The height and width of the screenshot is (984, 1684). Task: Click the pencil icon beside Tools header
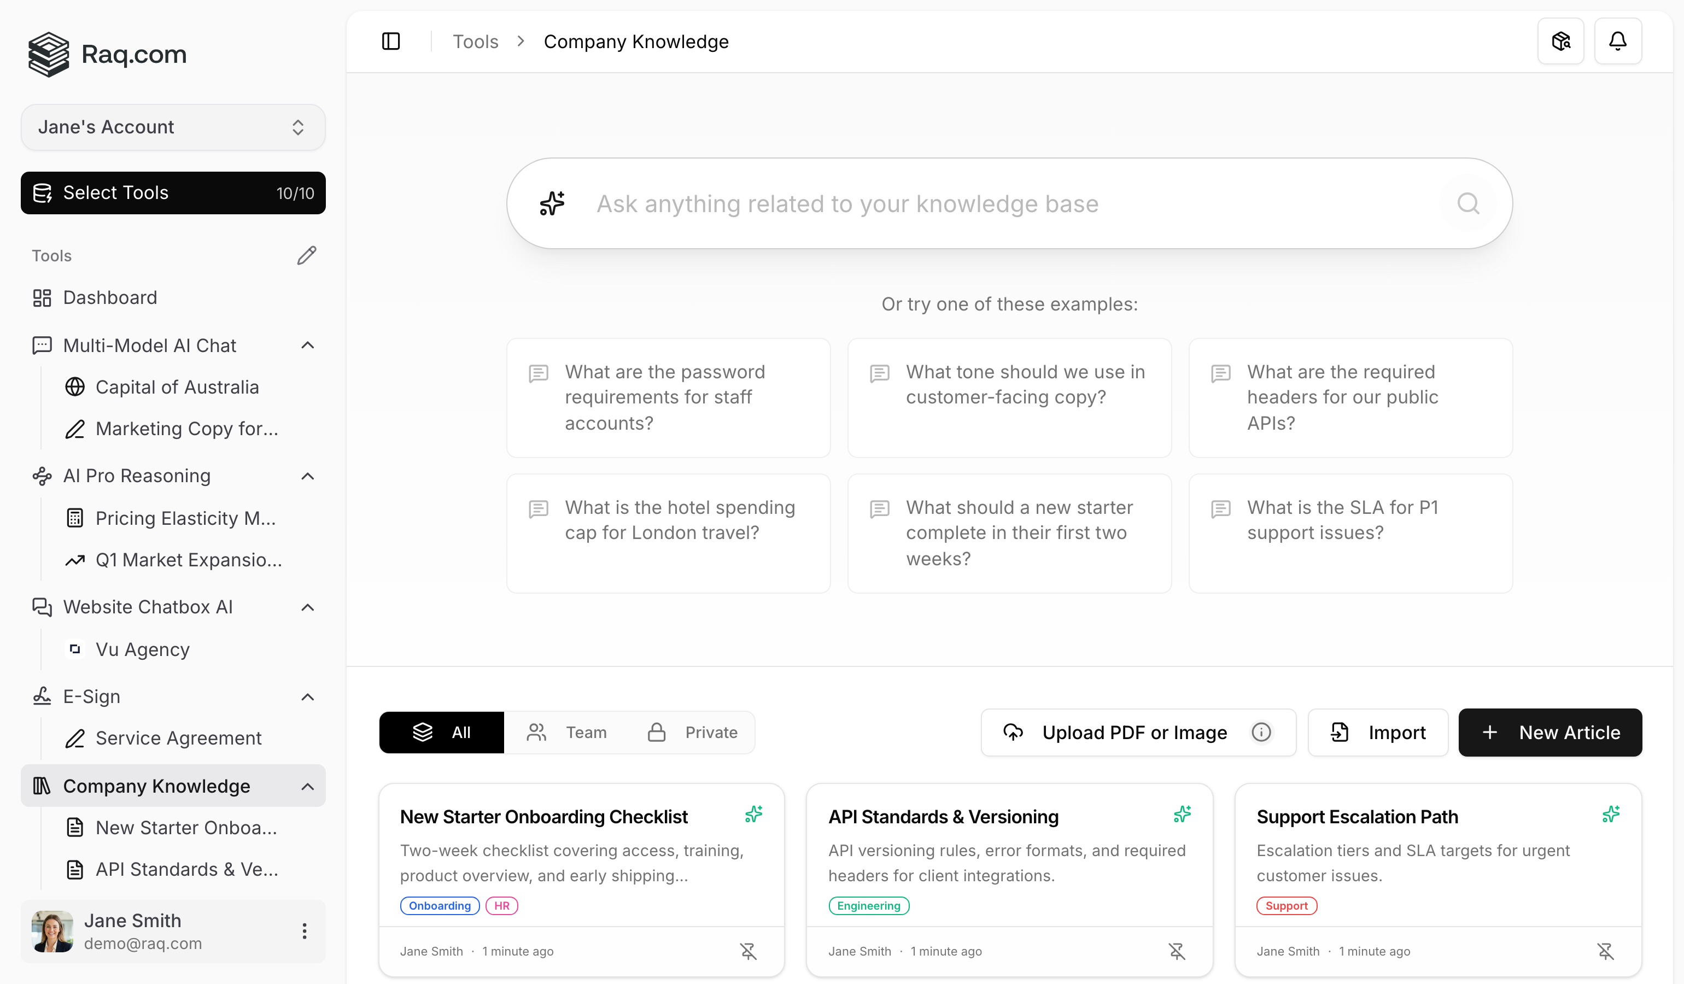point(306,255)
